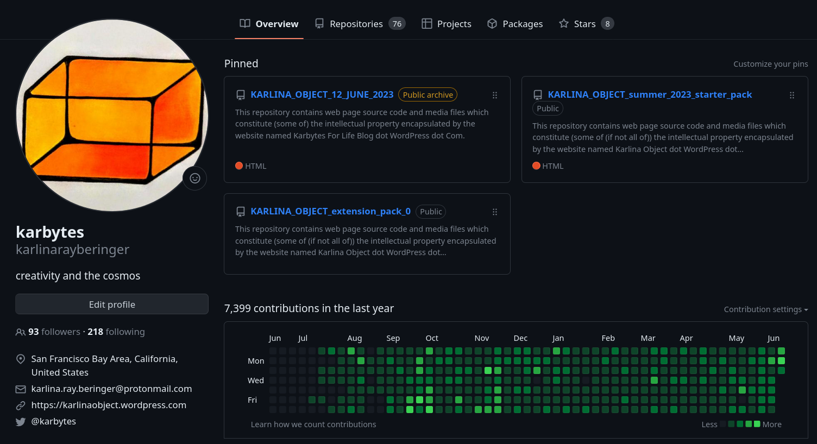Click the Overview book icon
The height and width of the screenshot is (444, 817).
click(245, 23)
